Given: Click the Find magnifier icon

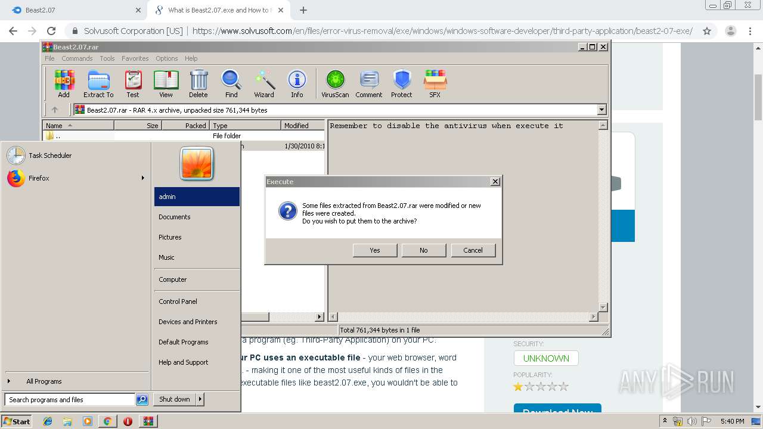Looking at the screenshot, I should [x=231, y=83].
